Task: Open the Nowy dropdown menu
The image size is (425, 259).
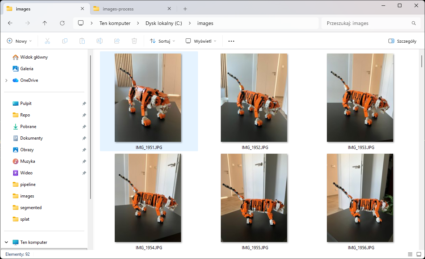Action: pyautogui.click(x=19, y=41)
